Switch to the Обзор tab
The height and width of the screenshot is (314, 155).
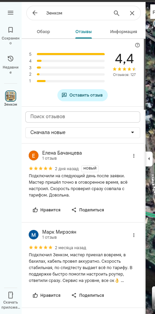point(44,32)
